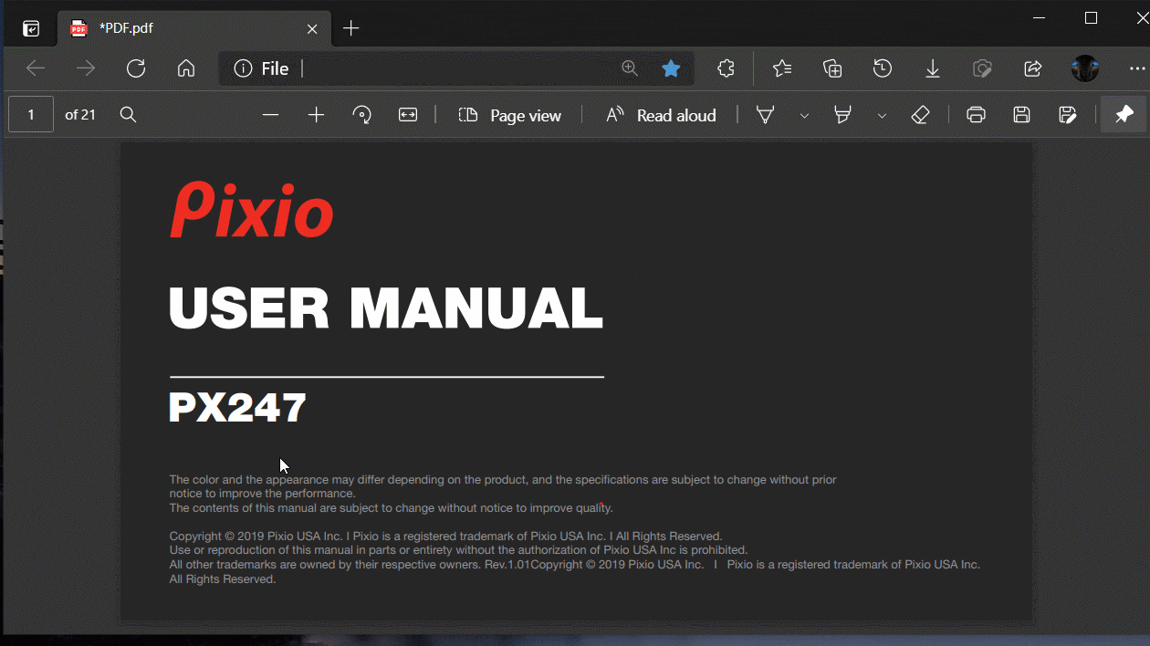Screen dimensions: 1150x646
Task: Toggle the favorite star for this page
Action: point(671,68)
